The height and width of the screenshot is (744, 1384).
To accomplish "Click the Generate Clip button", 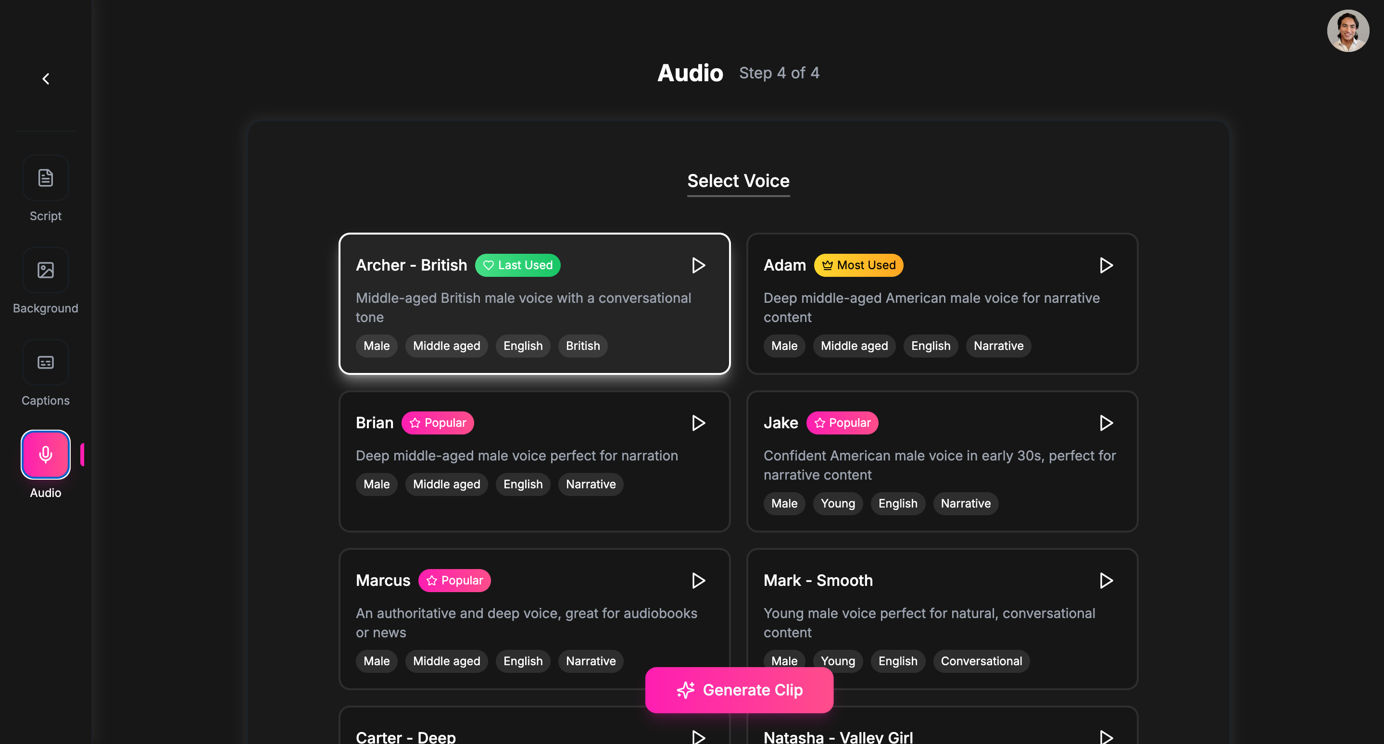I will [739, 690].
